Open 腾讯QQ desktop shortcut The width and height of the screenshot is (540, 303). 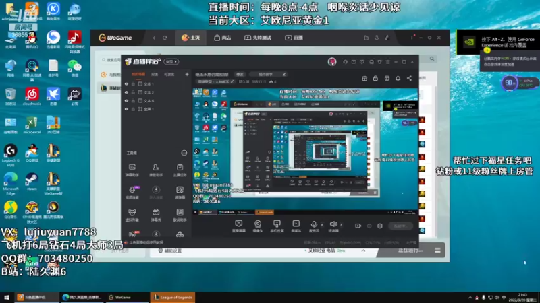[x=32, y=40]
